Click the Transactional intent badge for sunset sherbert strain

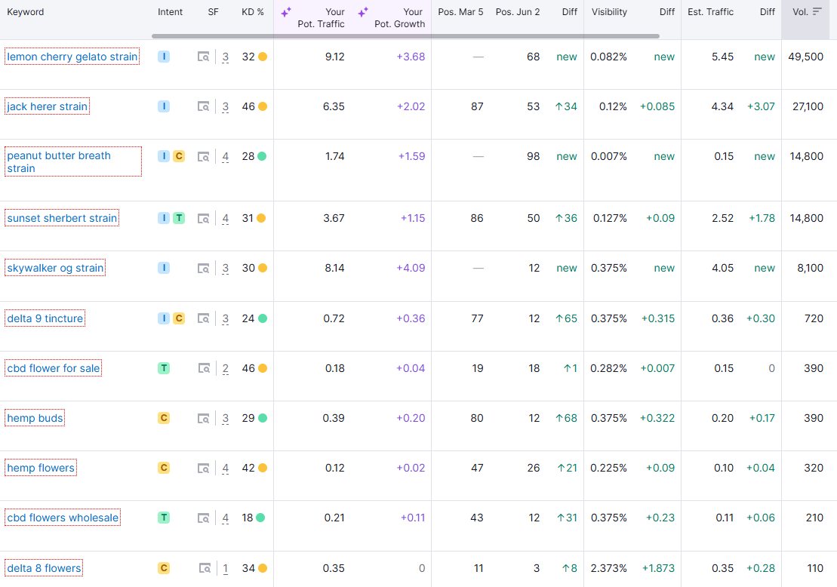point(179,218)
